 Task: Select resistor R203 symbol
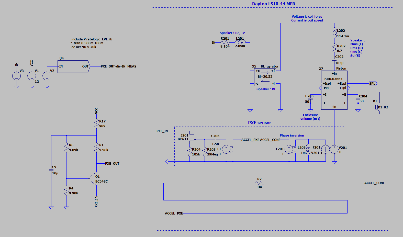[x=205, y=152]
